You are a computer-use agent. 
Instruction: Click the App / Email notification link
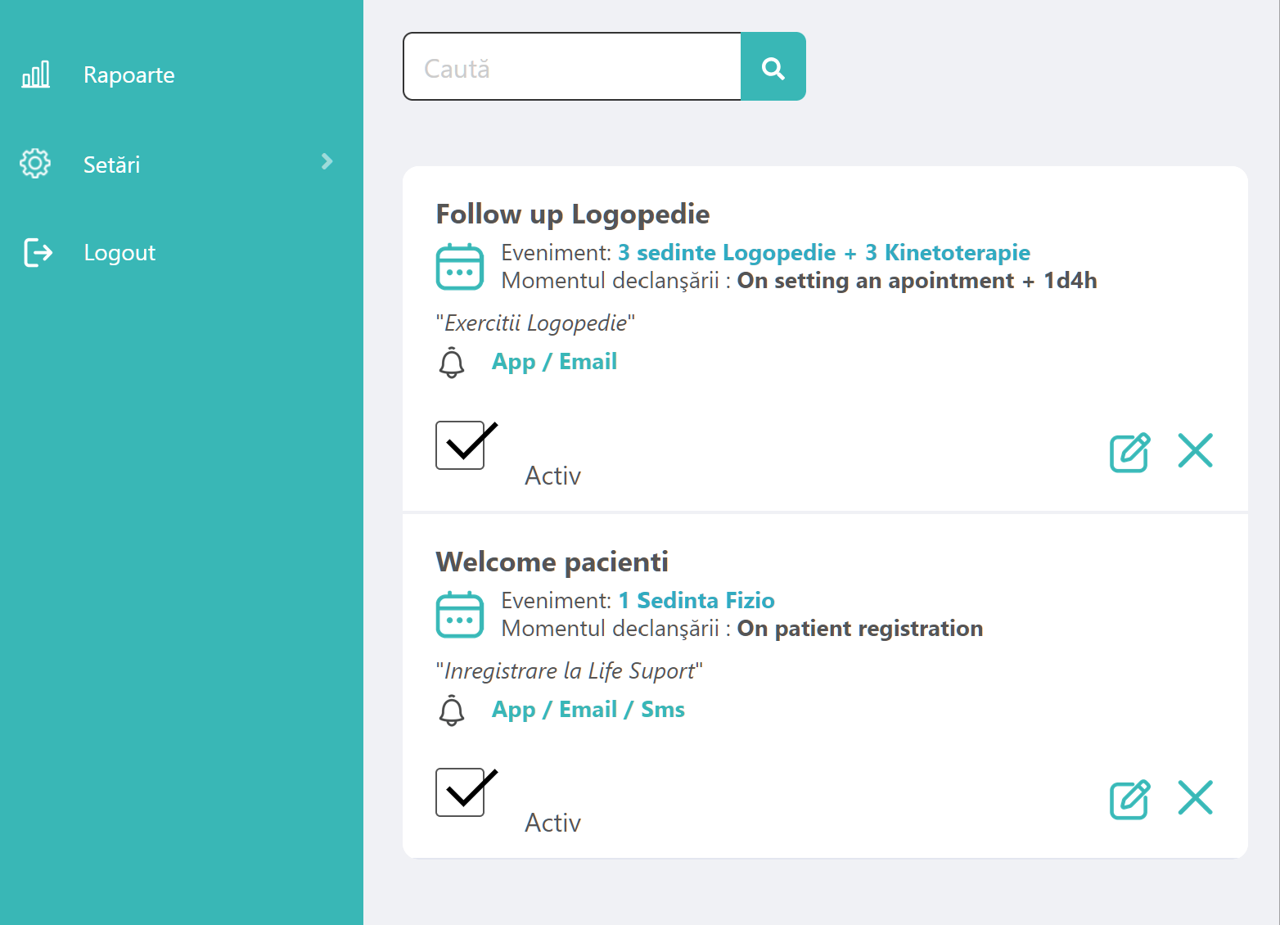pos(554,362)
